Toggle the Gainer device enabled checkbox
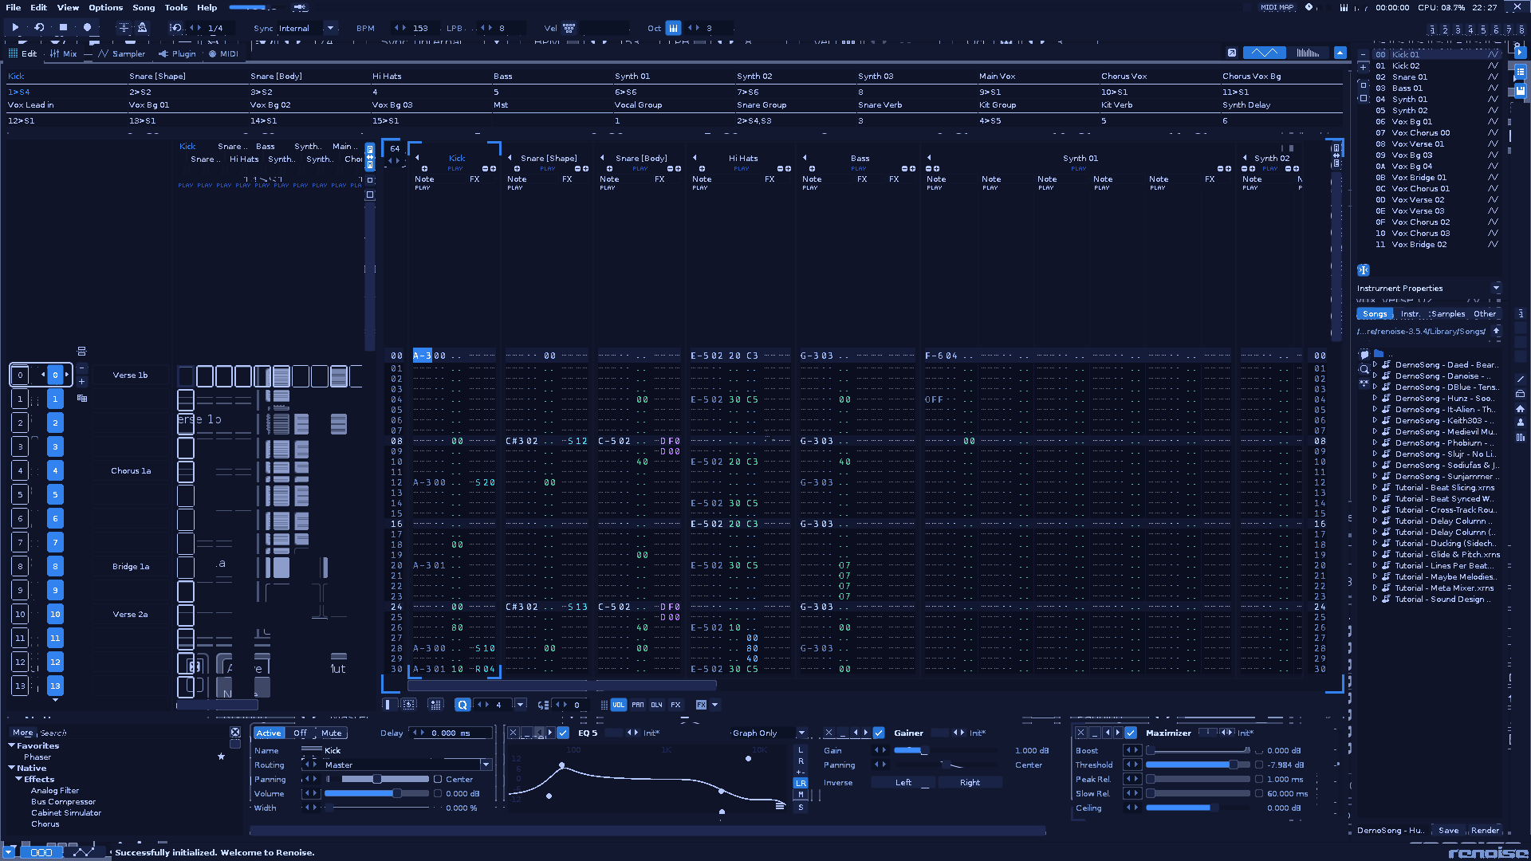The height and width of the screenshot is (861, 1531). (x=879, y=733)
